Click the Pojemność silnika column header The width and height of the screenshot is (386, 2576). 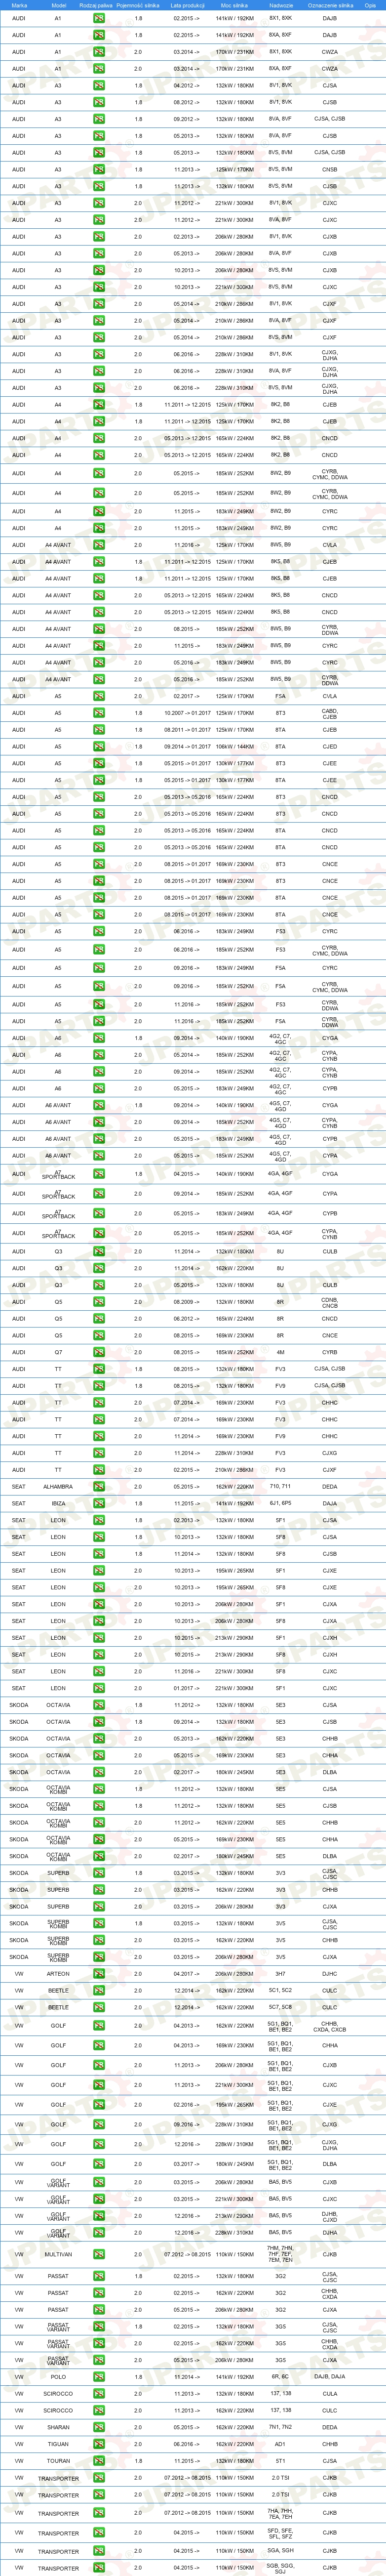(x=137, y=5)
